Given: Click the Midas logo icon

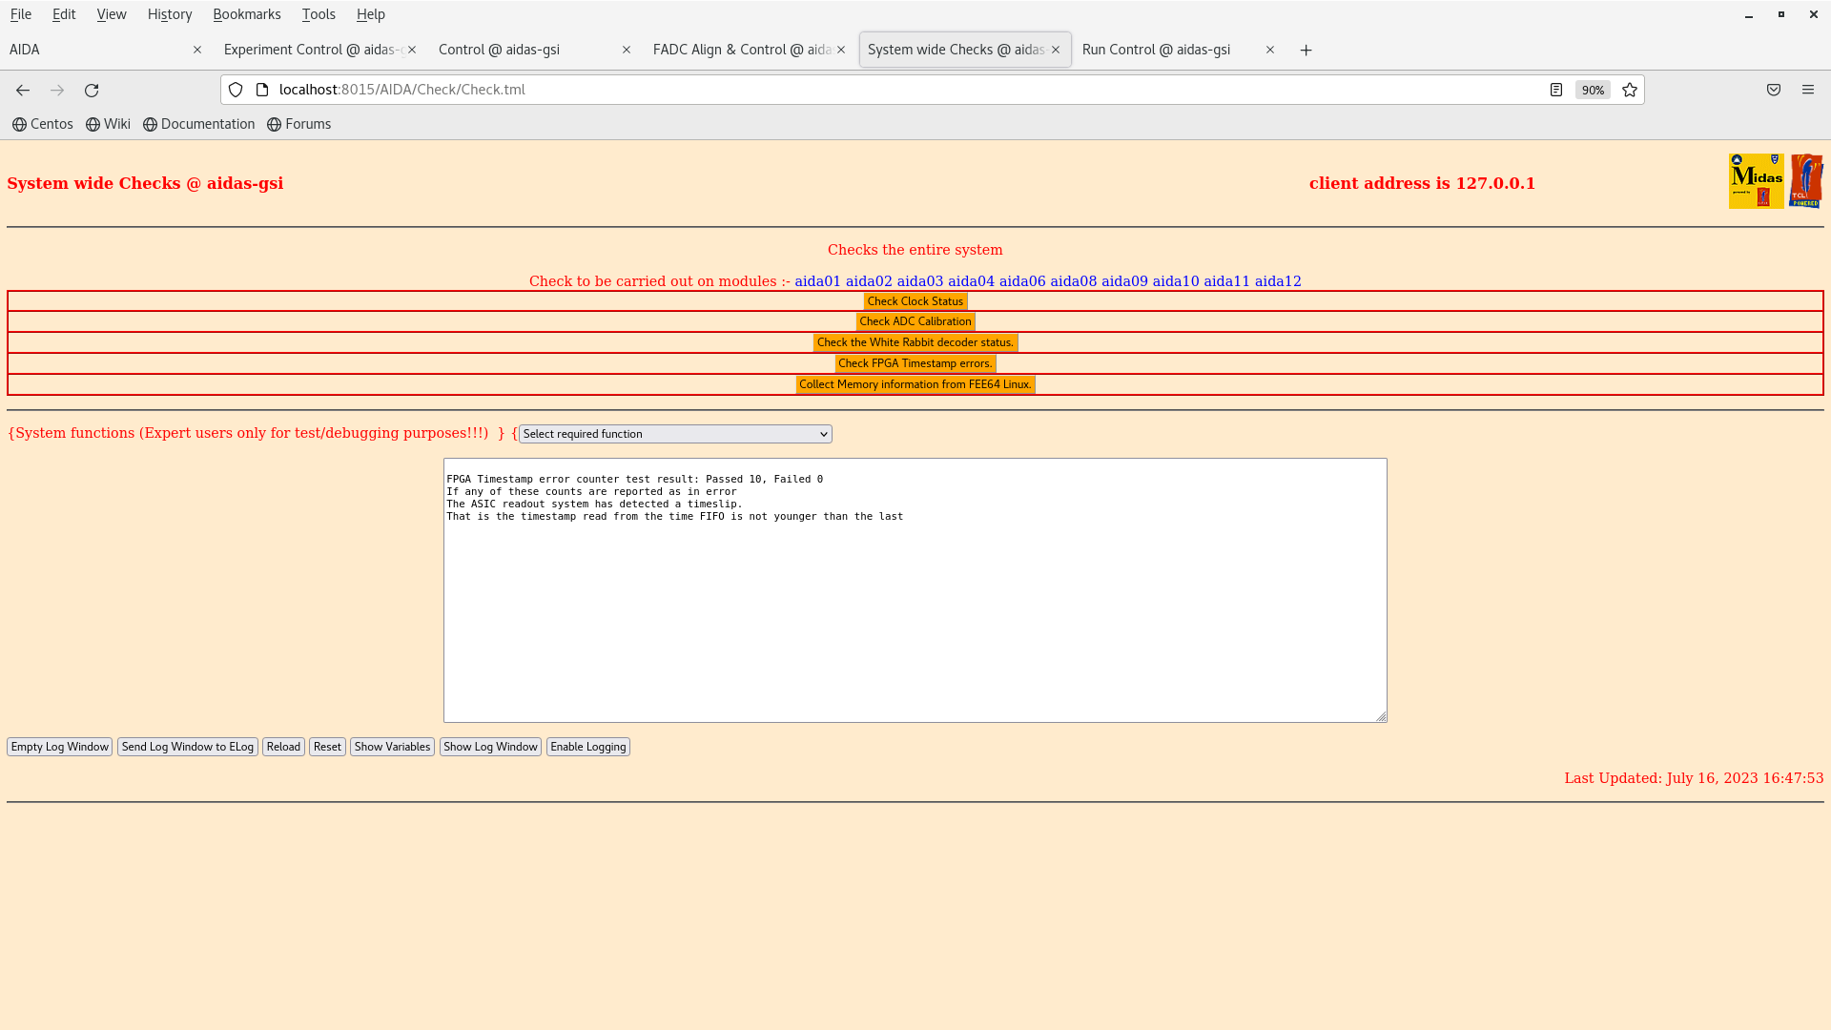Looking at the screenshot, I should coord(1756,181).
